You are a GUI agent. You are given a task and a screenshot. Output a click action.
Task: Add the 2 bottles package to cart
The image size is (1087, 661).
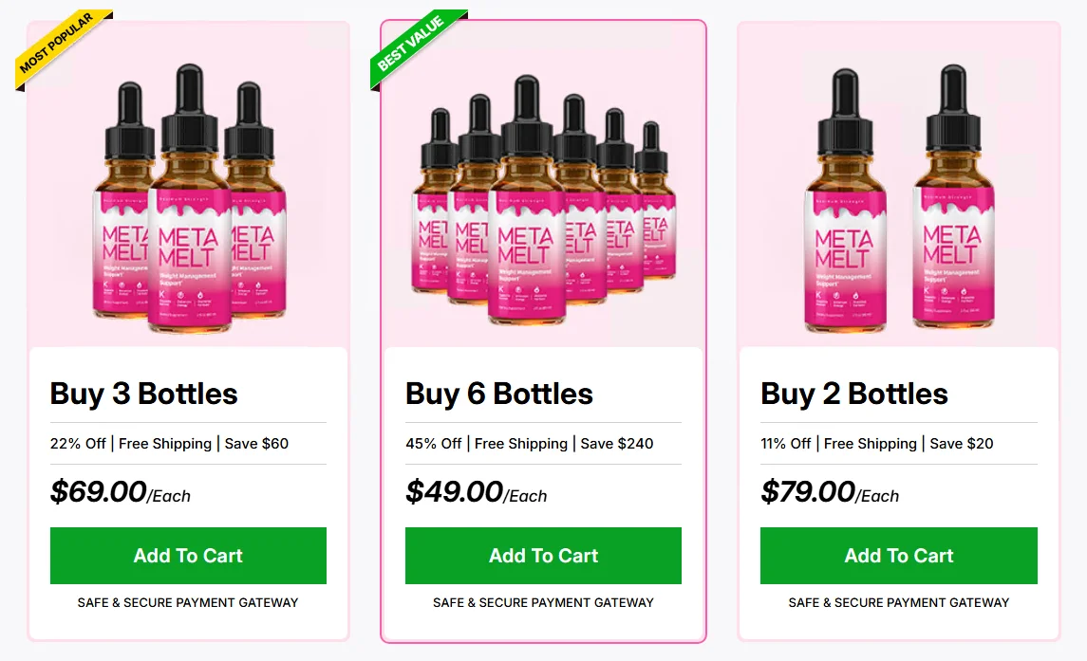coord(898,555)
